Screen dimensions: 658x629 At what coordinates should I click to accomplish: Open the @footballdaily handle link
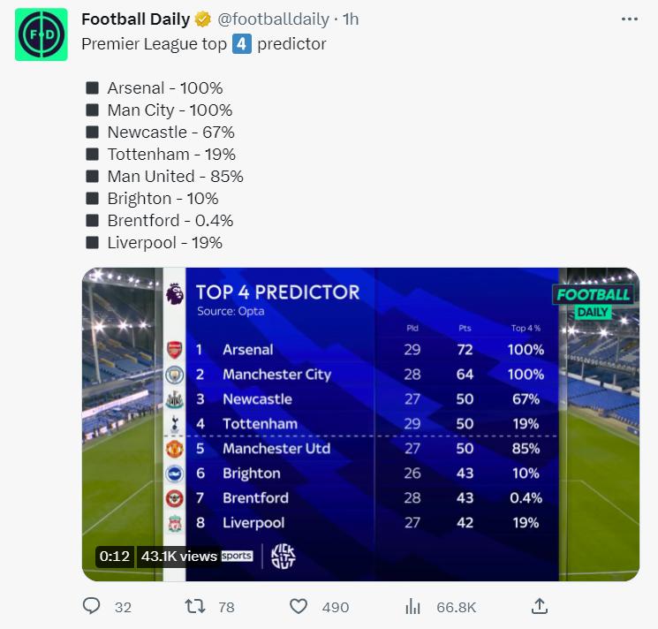pyautogui.click(x=273, y=19)
